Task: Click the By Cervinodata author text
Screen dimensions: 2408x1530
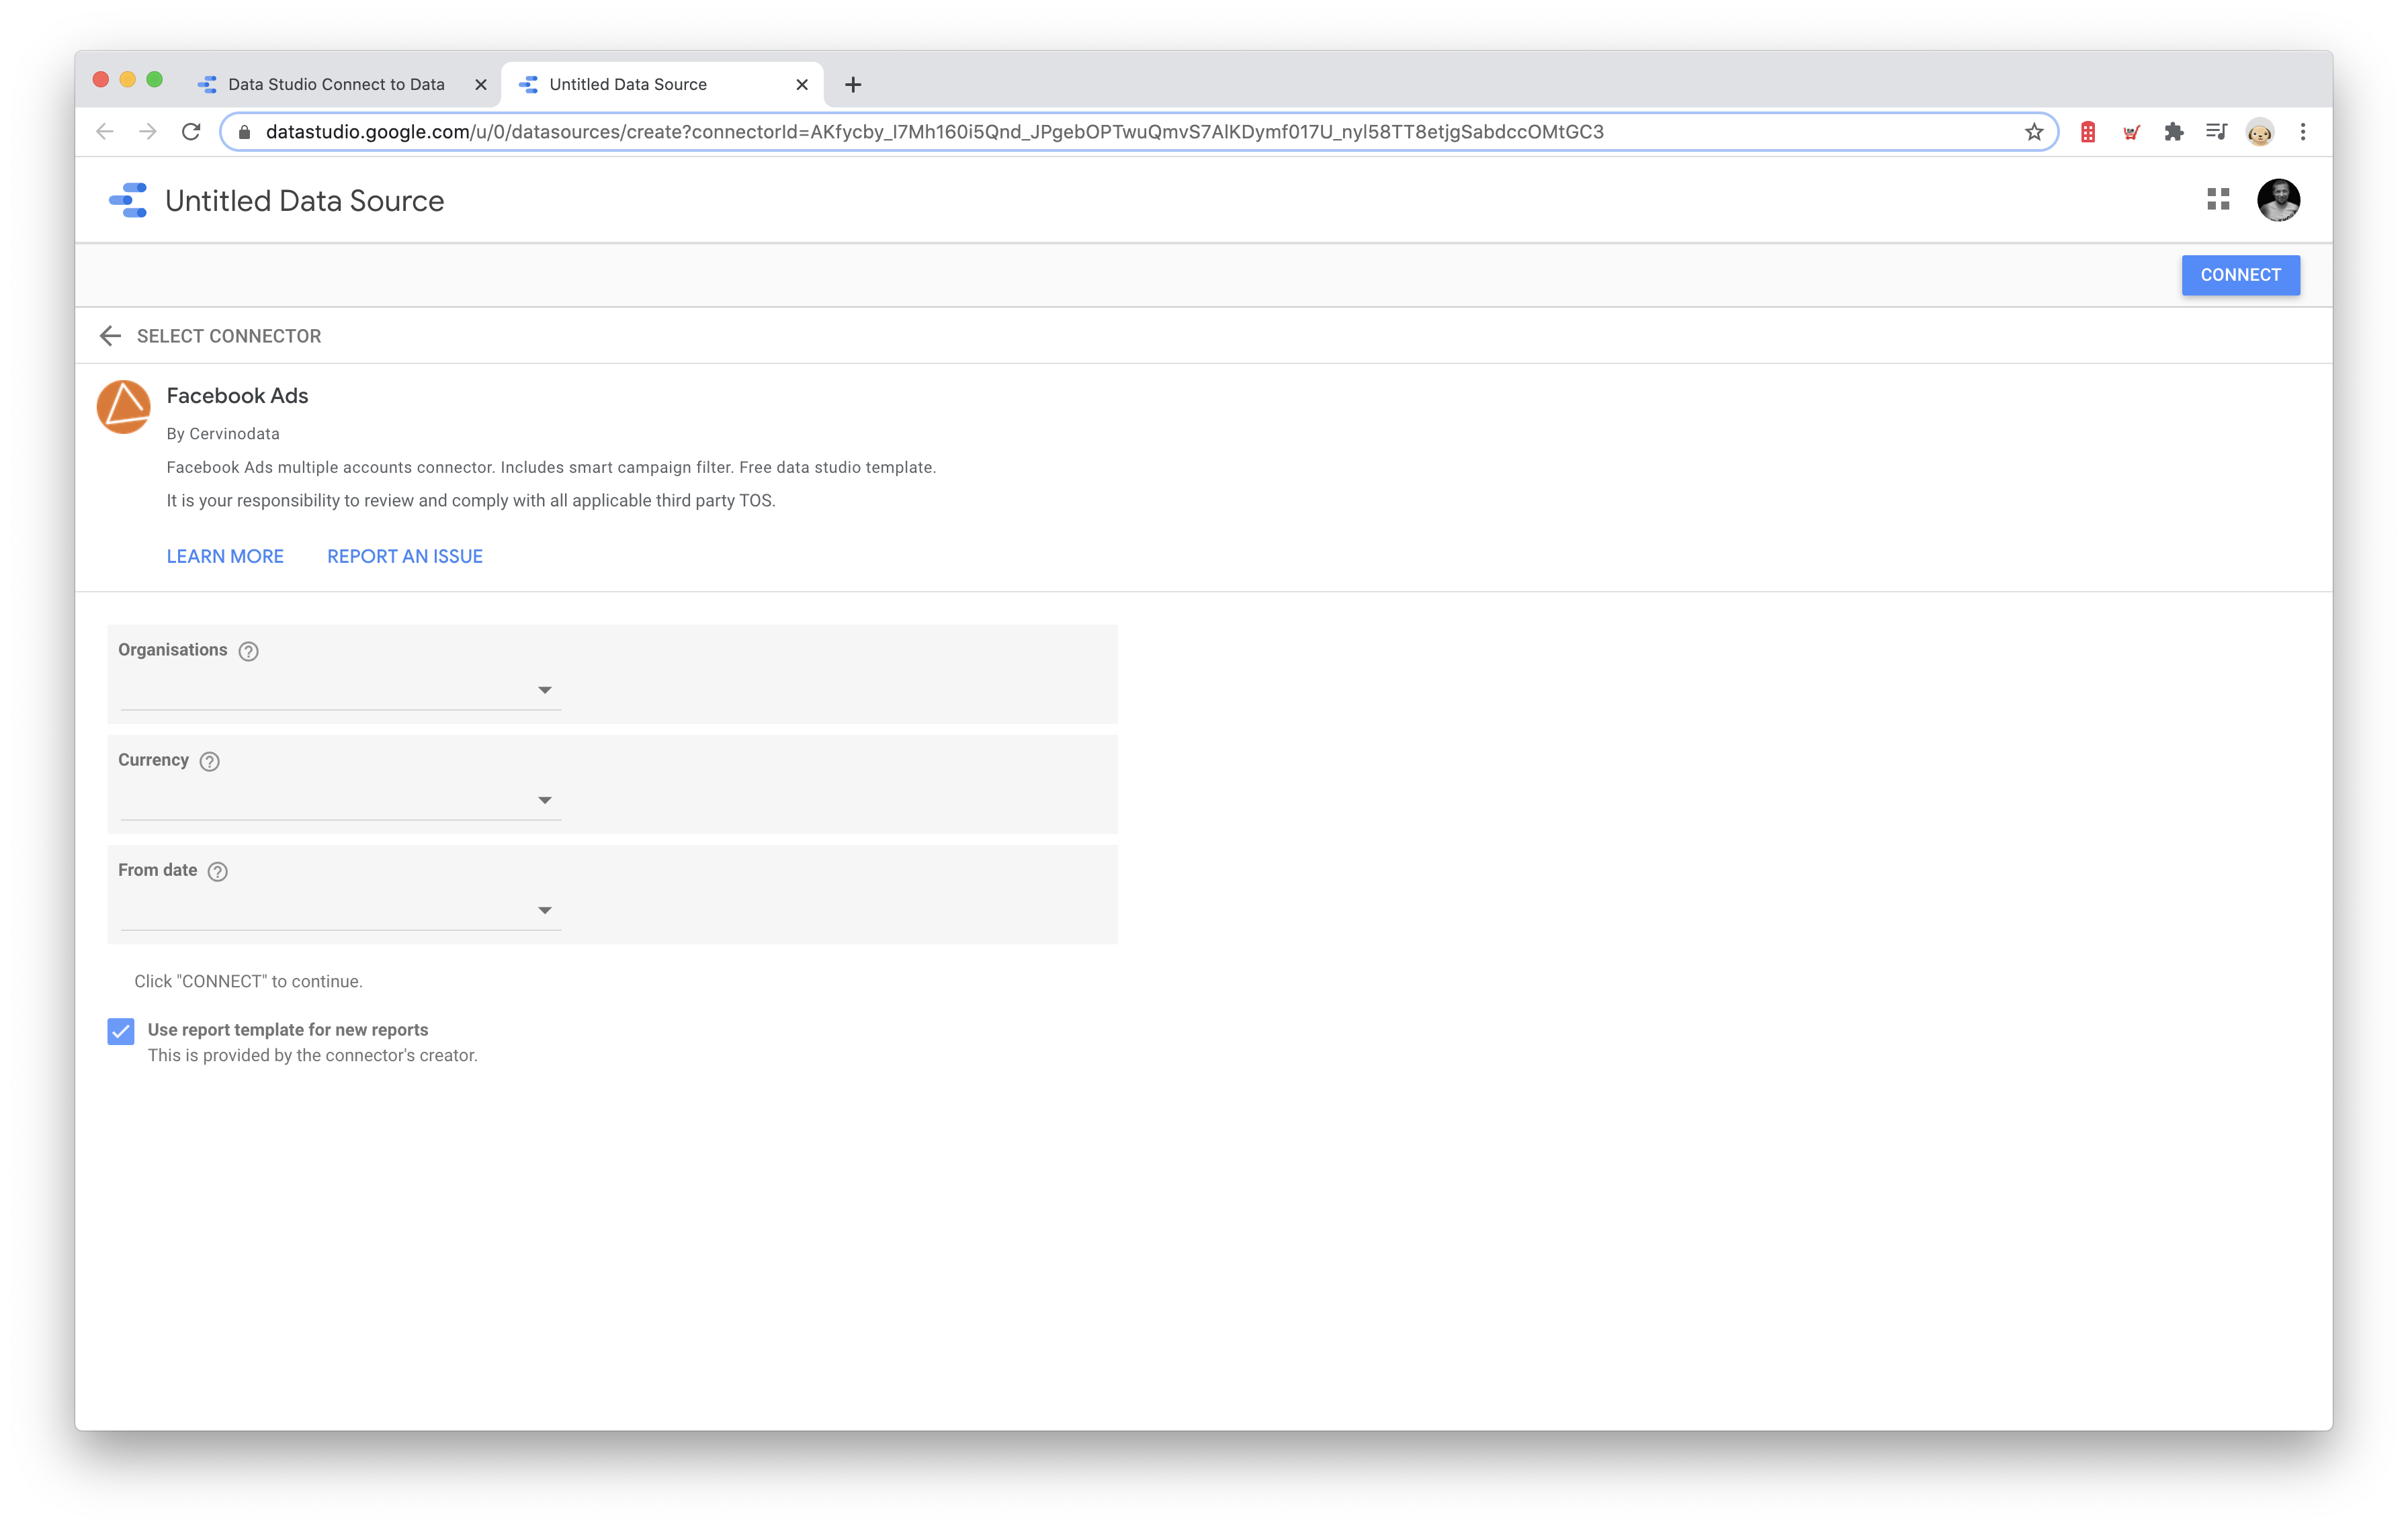Action: pyautogui.click(x=223, y=434)
